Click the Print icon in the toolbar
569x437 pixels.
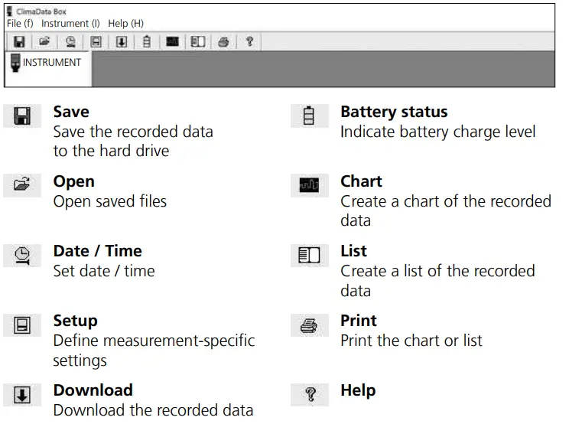point(223,42)
